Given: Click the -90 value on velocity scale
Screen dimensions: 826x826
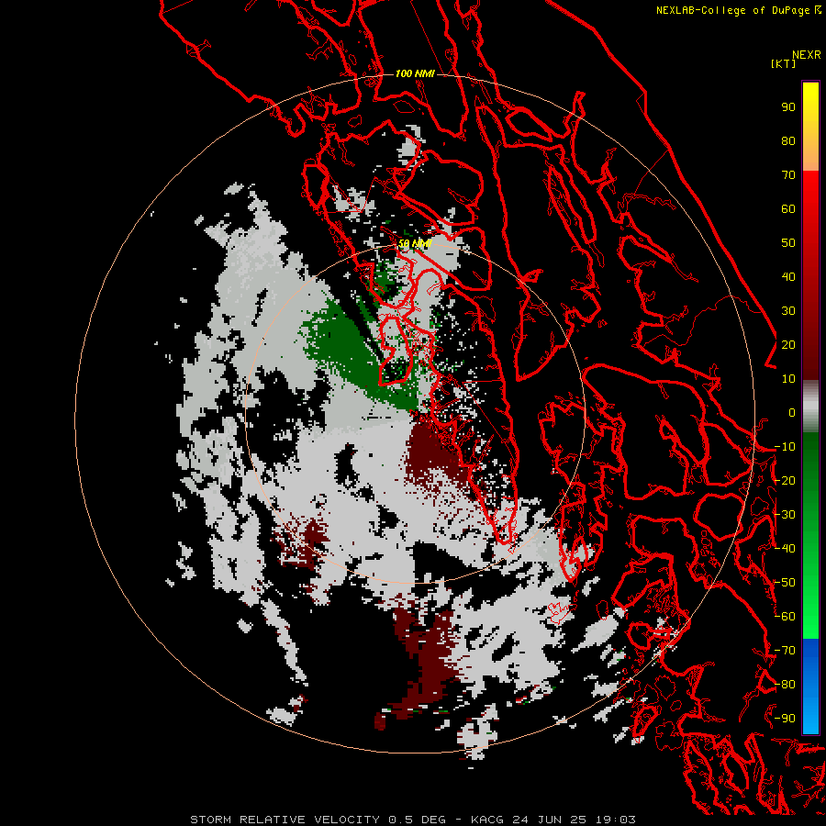Looking at the screenshot, I should click(785, 719).
